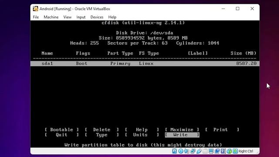Select the Units option in cfdisk
Screen dimensions: 279x157
[142, 135]
